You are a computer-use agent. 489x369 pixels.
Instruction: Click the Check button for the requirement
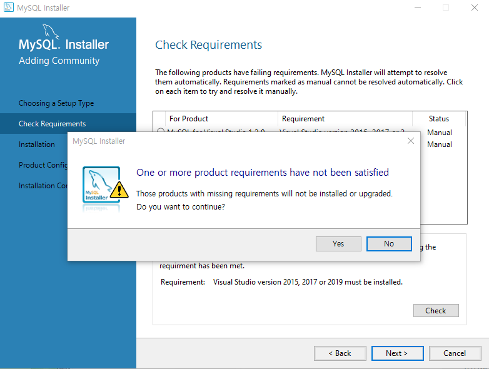pyautogui.click(x=436, y=311)
